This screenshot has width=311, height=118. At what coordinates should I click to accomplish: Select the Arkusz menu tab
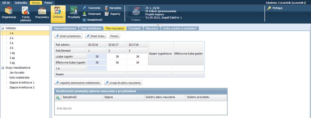coord(36,2)
